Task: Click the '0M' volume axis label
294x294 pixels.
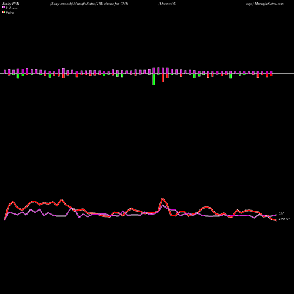Action: 281,213
